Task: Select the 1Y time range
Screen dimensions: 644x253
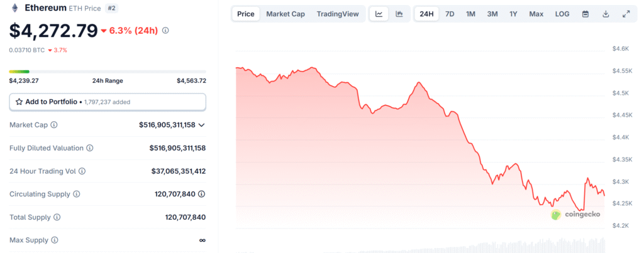Action: tap(514, 14)
